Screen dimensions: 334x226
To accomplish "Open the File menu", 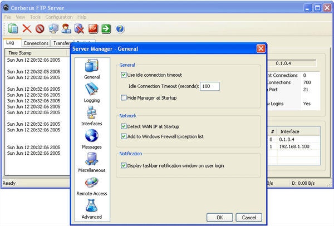I will pyautogui.click(x=7, y=17).
